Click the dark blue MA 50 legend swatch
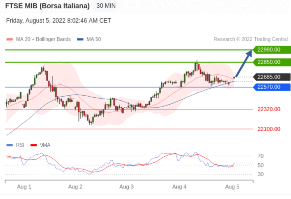 (x=80, y=39)
